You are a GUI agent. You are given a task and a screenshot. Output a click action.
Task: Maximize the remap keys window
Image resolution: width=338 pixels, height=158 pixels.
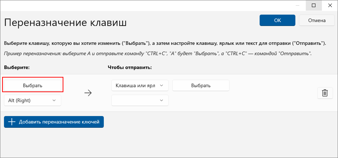(314, 6)
